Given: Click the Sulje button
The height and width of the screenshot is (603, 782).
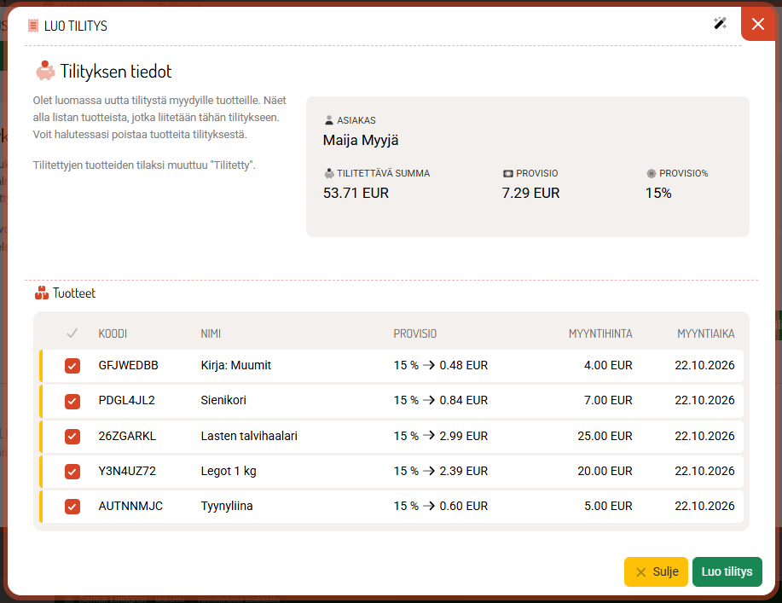Looking at the screenshot, I should click(x=656, y=571).
